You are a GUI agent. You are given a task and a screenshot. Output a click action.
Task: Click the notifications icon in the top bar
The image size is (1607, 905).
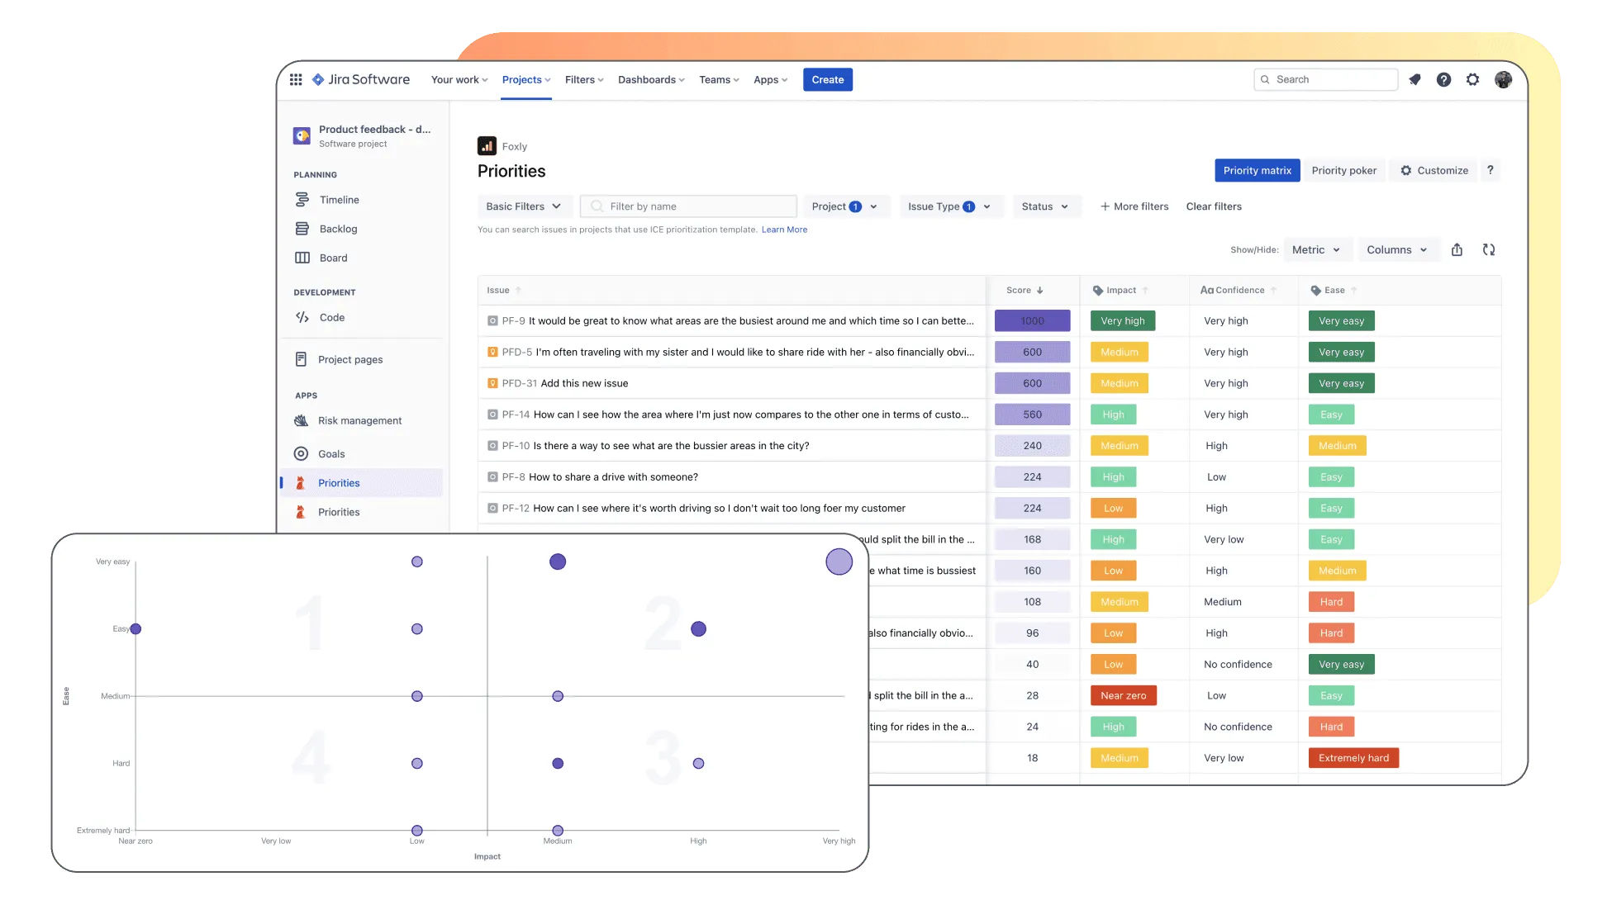click(x=1414, y=79)
